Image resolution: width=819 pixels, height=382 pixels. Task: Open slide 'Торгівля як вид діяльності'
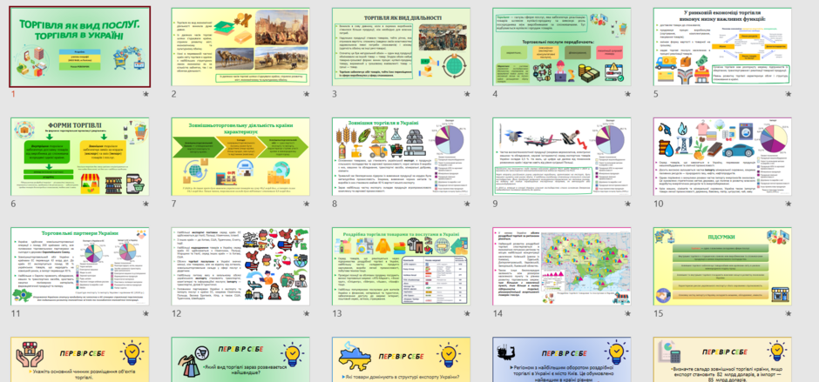(x=401, y=46)
